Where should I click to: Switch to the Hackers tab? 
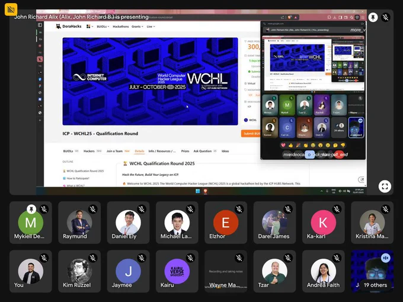click(x=92, y=151)
